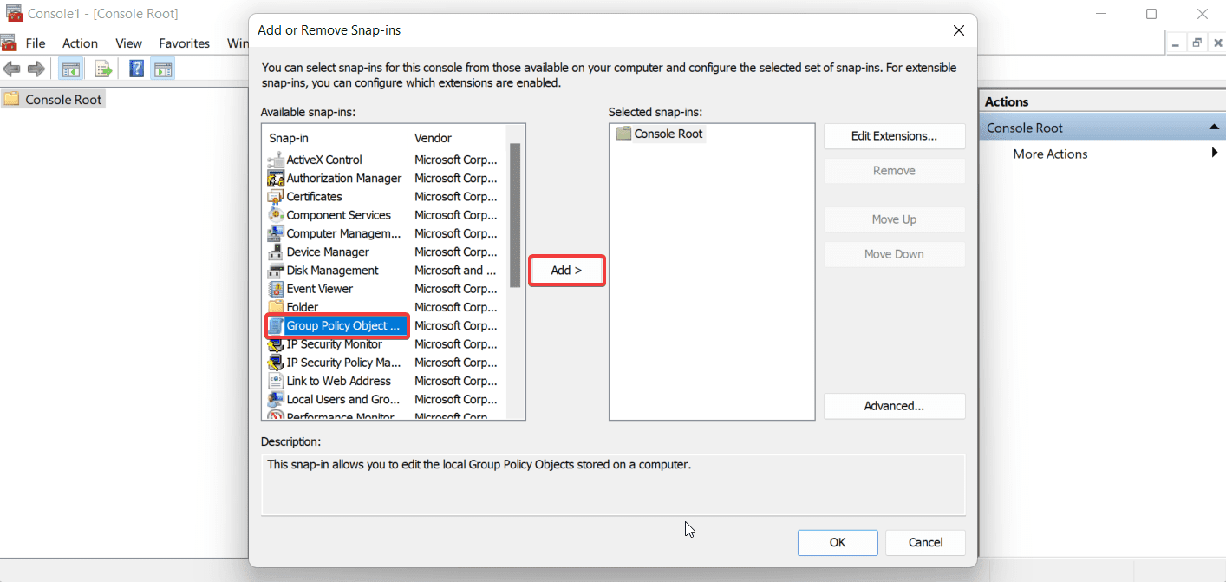Dismiss the dialog with the Cancel button
This screenshot has height=582, width=1226.
(925, 542)
